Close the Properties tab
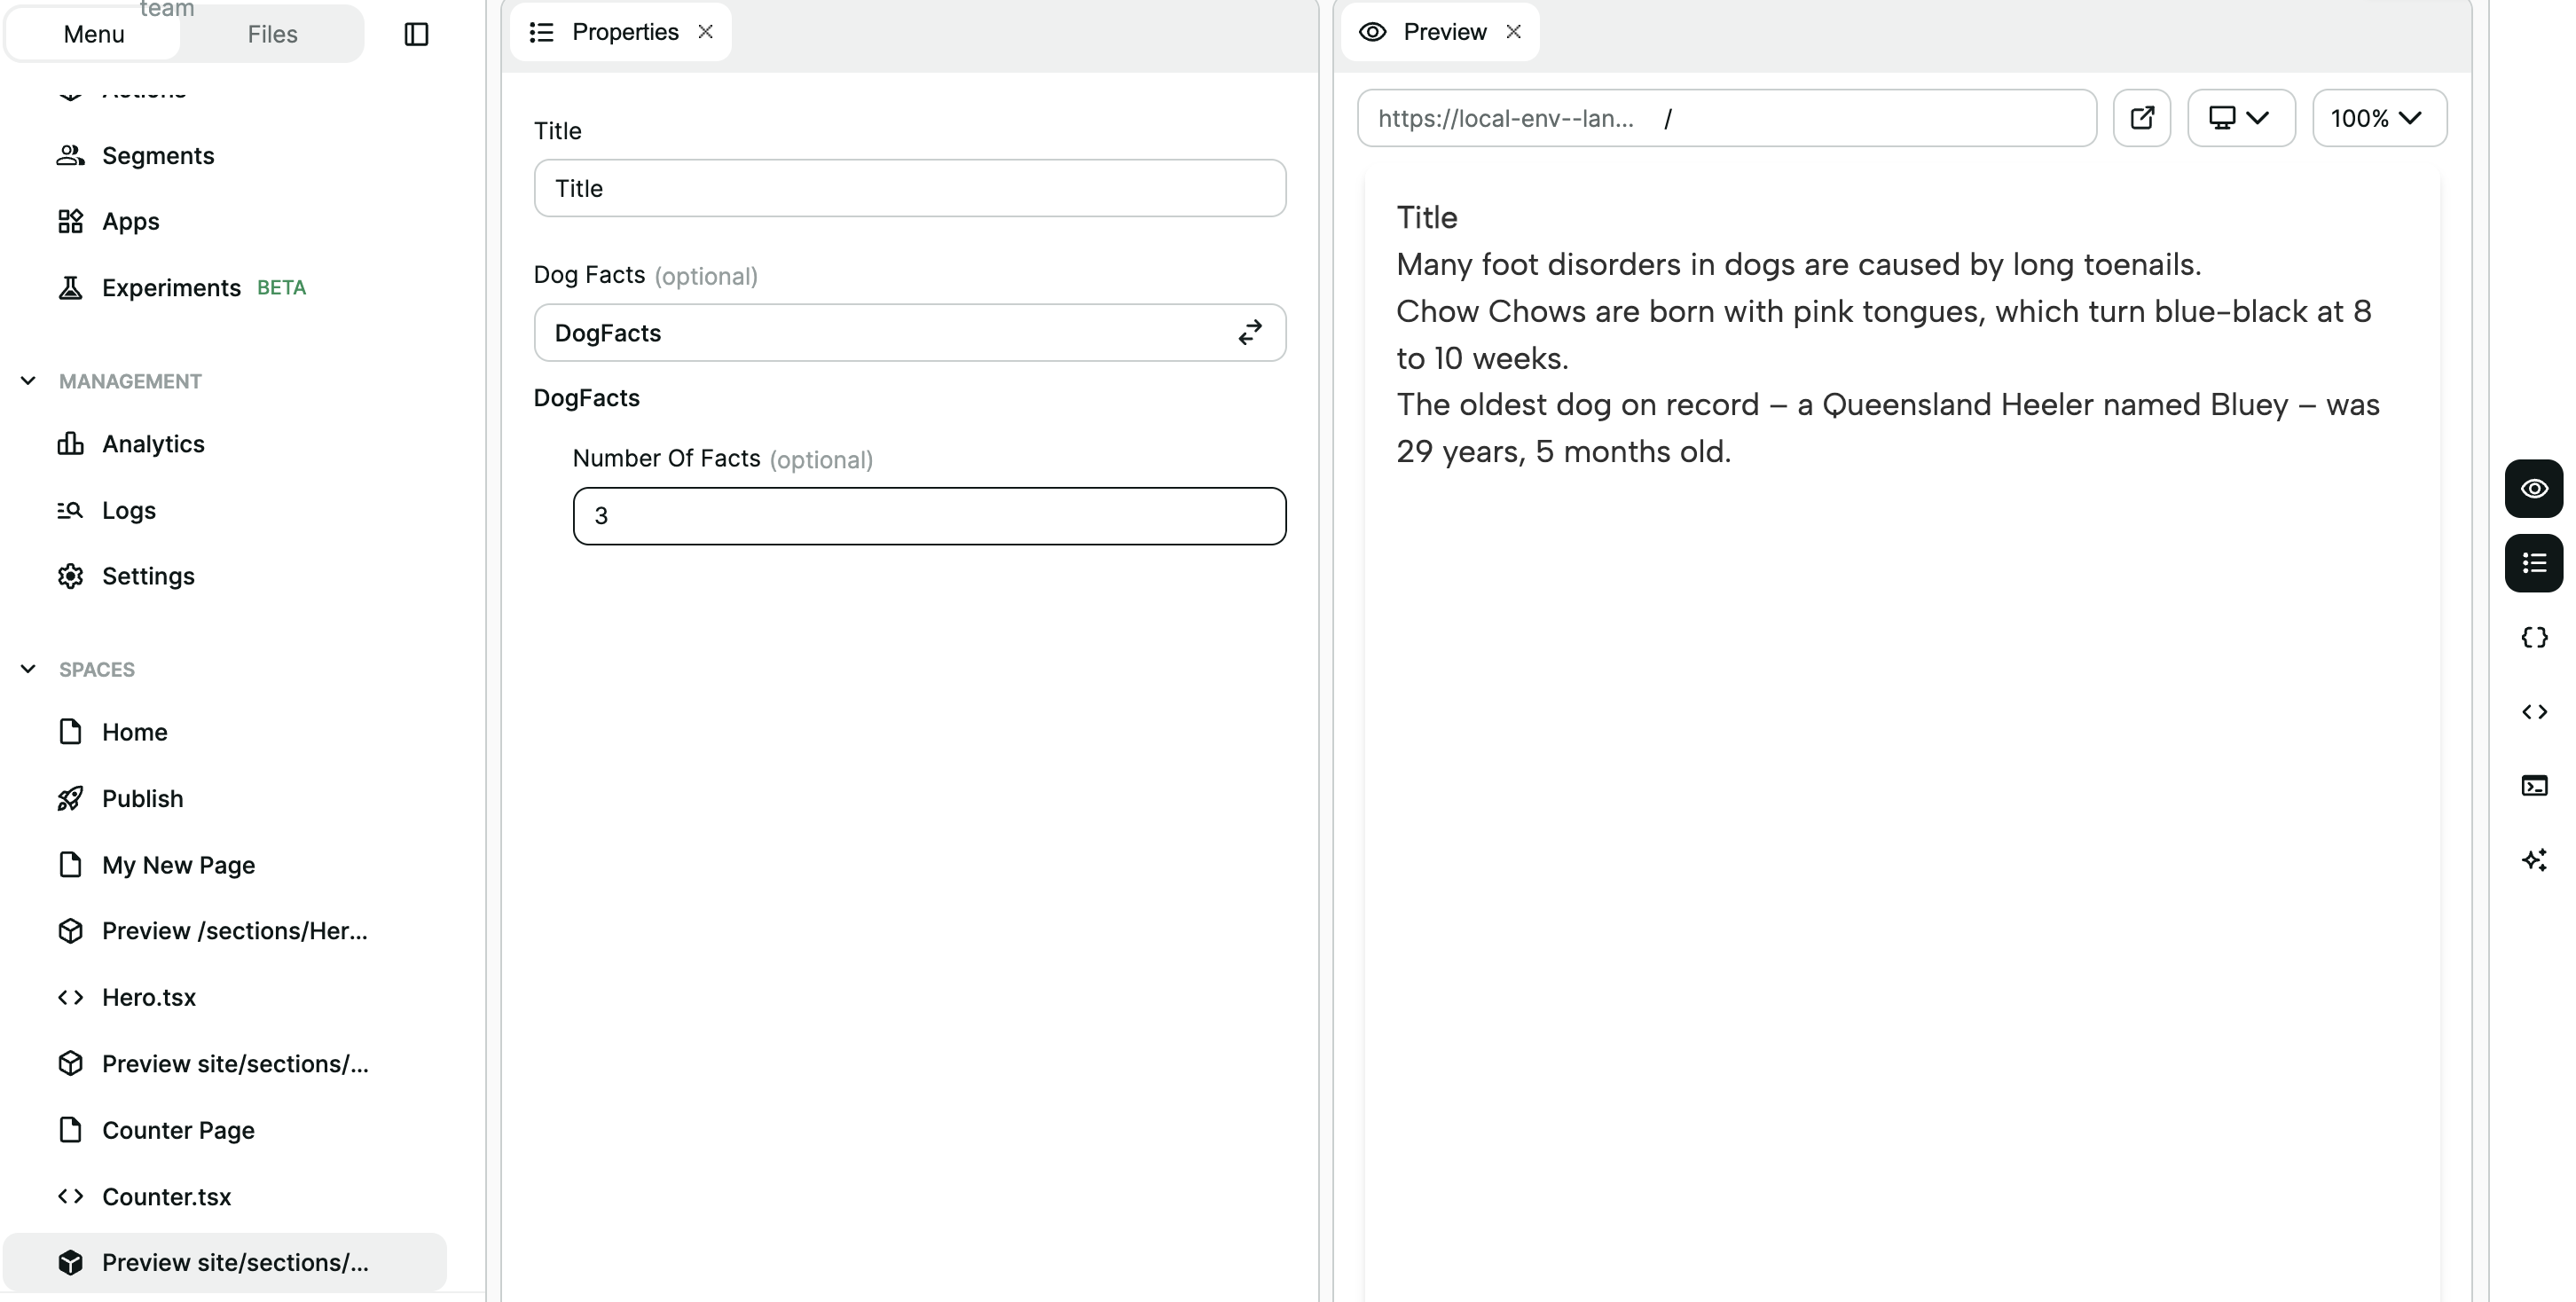 click(x=706, y=32)
